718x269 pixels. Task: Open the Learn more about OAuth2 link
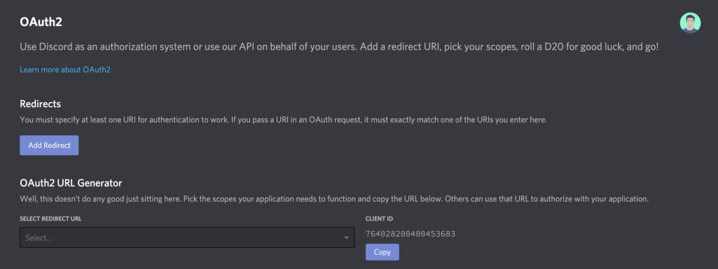coord(65,69)
